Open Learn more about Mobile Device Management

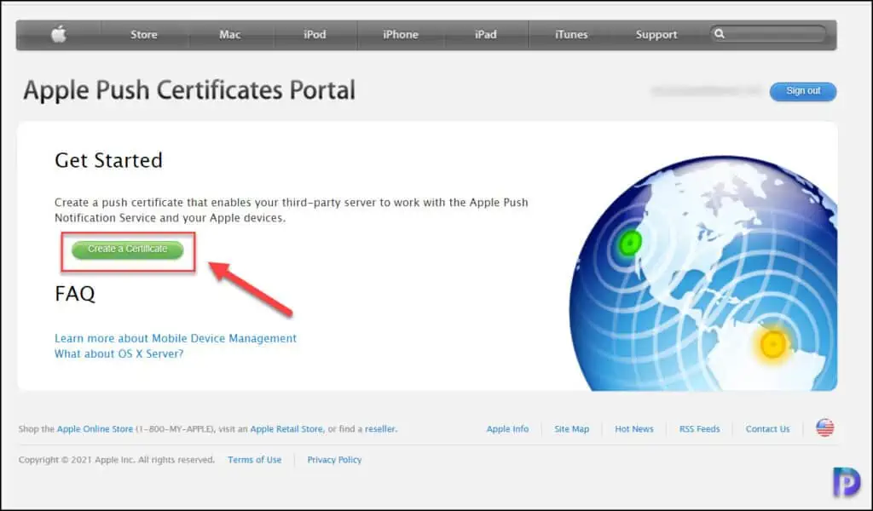tap(176, 338)
